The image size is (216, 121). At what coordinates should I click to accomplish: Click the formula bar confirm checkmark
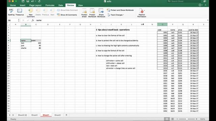28,20
